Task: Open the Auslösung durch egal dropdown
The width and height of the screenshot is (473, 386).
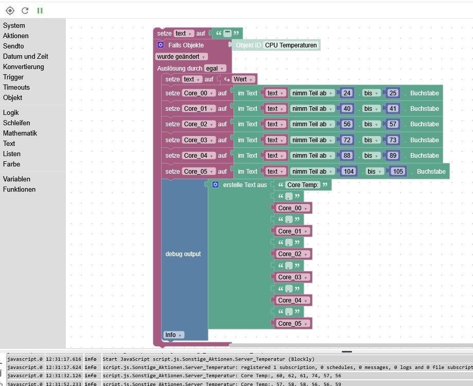Action: 215,68
